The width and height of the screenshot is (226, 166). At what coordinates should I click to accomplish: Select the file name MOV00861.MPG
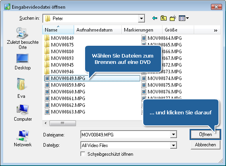pyautogui.click(x=68, y=98)
